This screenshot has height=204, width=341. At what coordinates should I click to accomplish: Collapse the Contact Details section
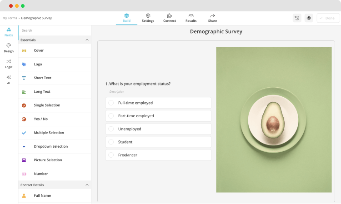coord(87,185)
